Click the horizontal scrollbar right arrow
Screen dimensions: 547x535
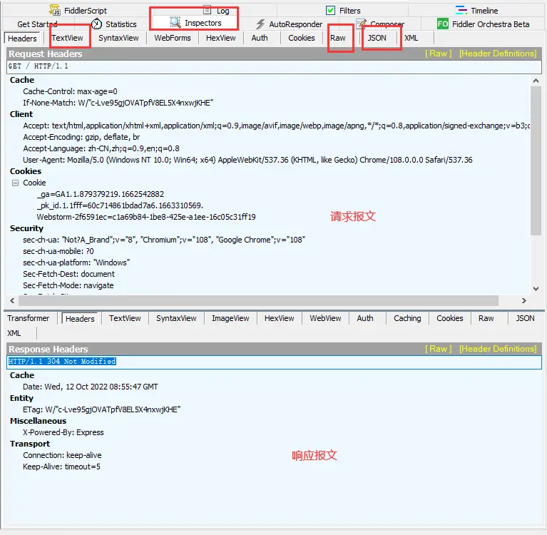click(x=523, y=300)
